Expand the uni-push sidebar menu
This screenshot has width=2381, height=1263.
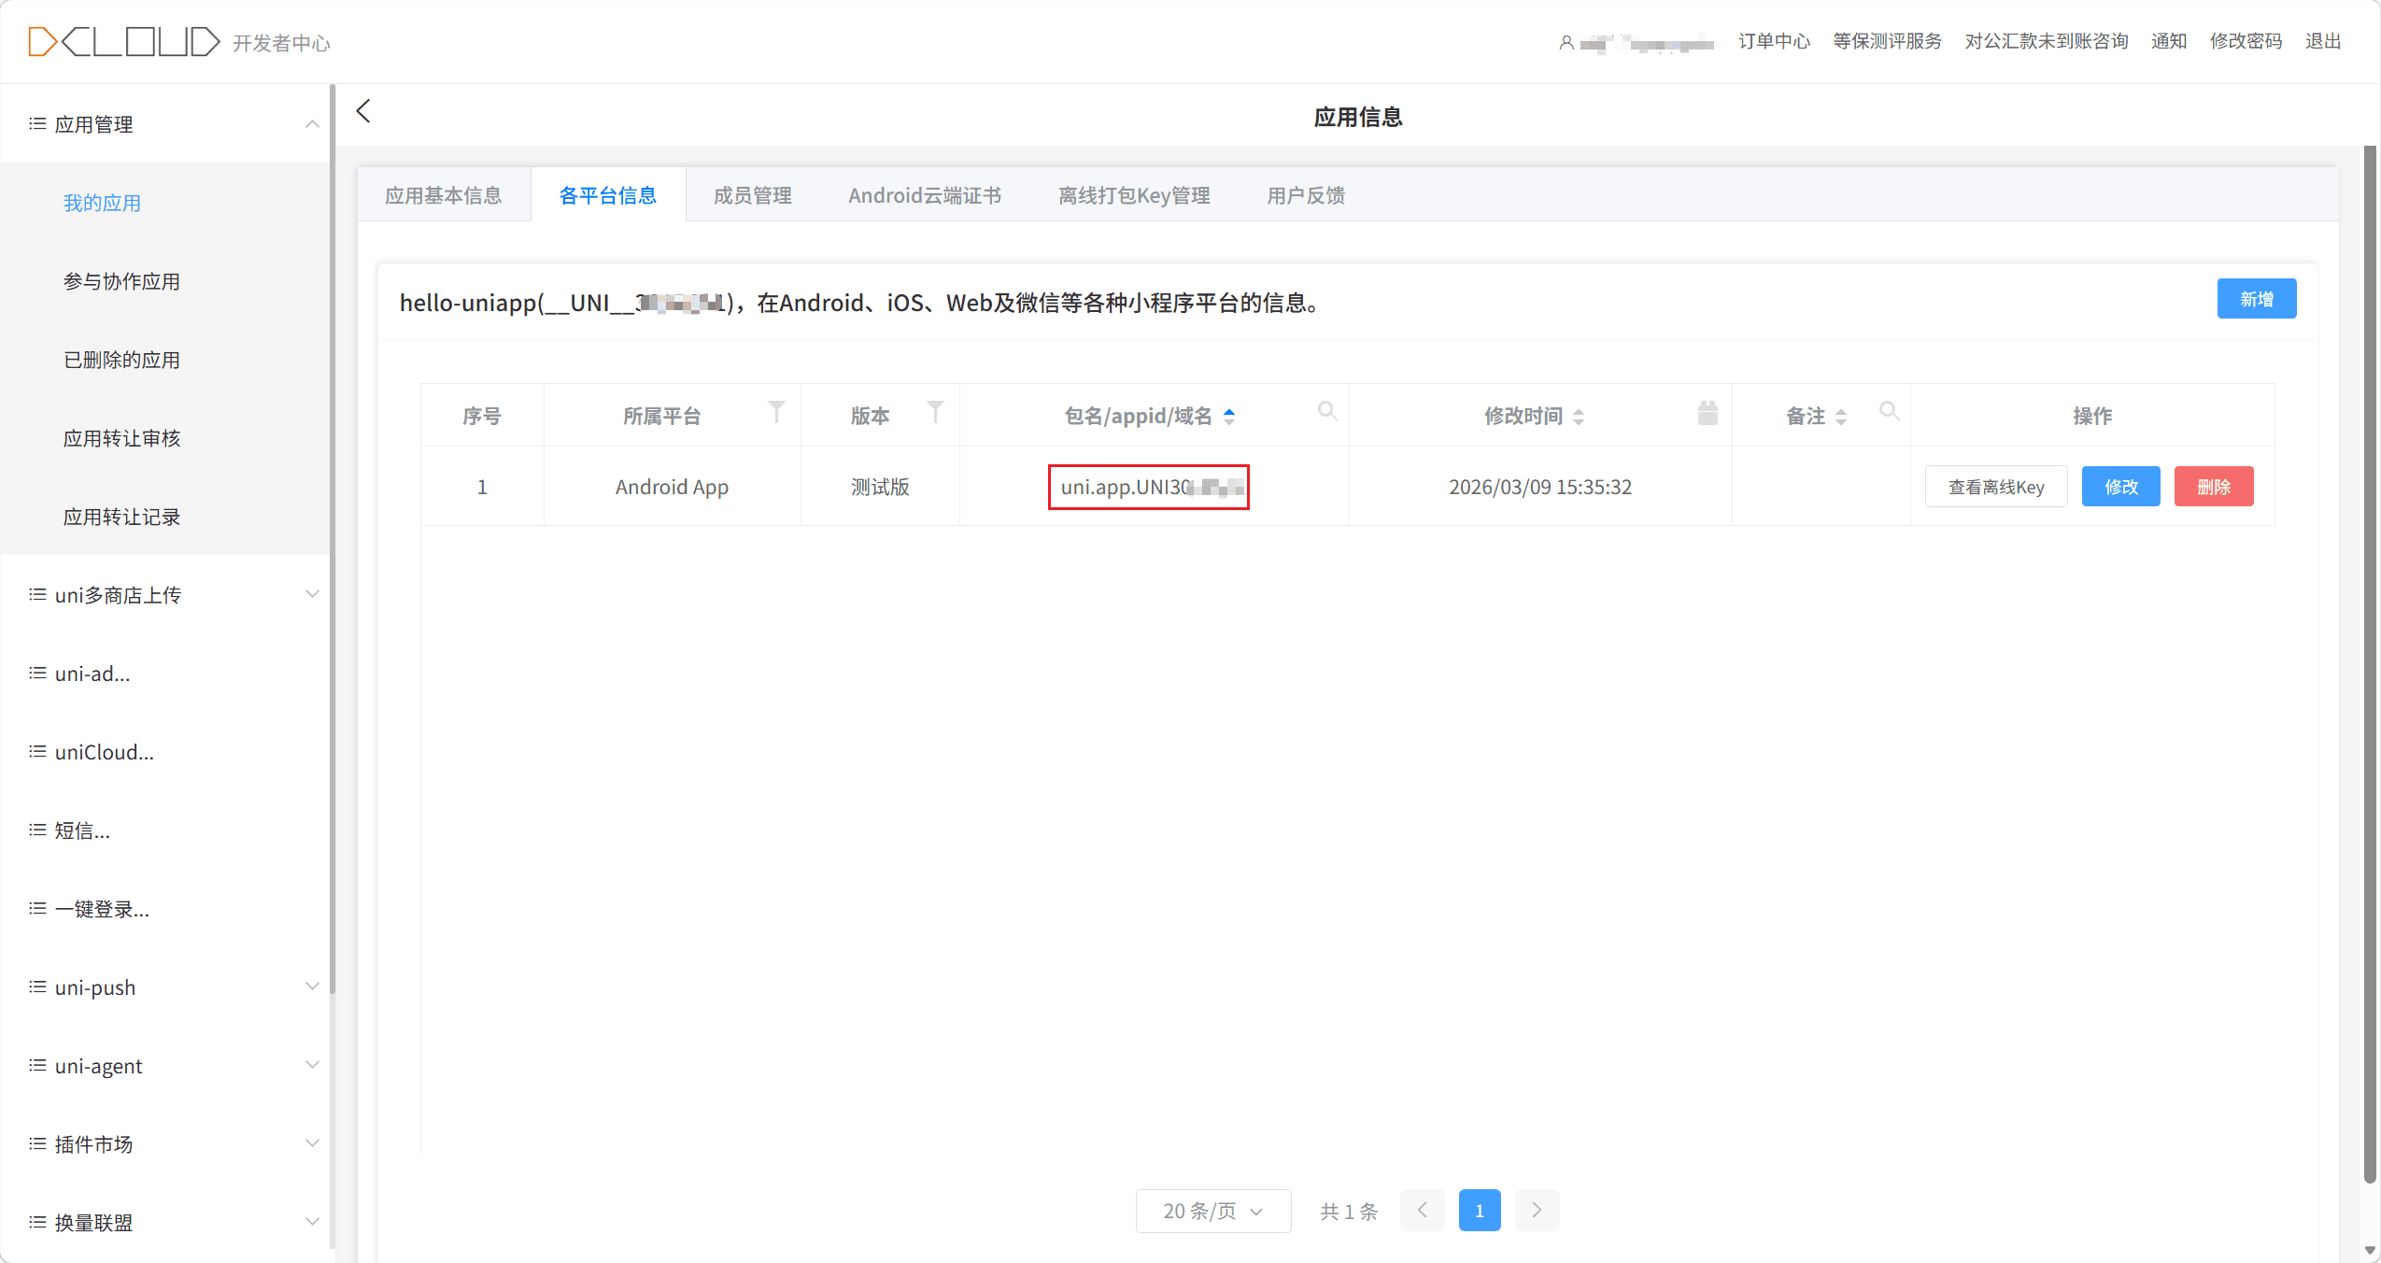312,986
